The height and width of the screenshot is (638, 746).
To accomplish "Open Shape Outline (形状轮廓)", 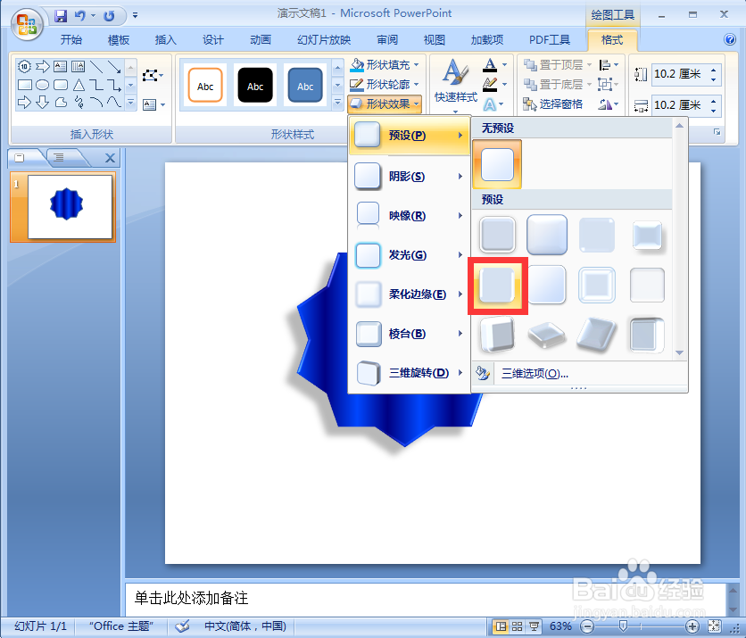I will pyautogui.click(x=385, y=84).
